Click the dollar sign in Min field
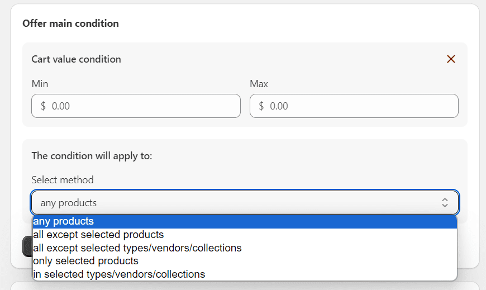The height and width of the screenshot is (290, 486). coord(44,106)
